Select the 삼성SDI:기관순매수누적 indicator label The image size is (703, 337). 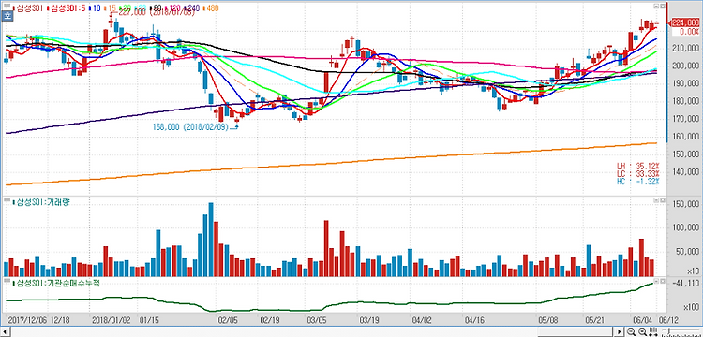coord(56,283)
